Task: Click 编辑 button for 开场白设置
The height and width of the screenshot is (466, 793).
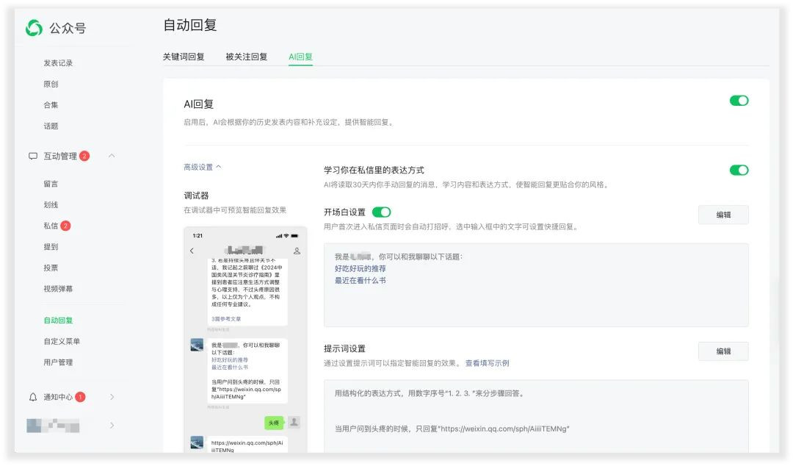Action: point(723,215)
